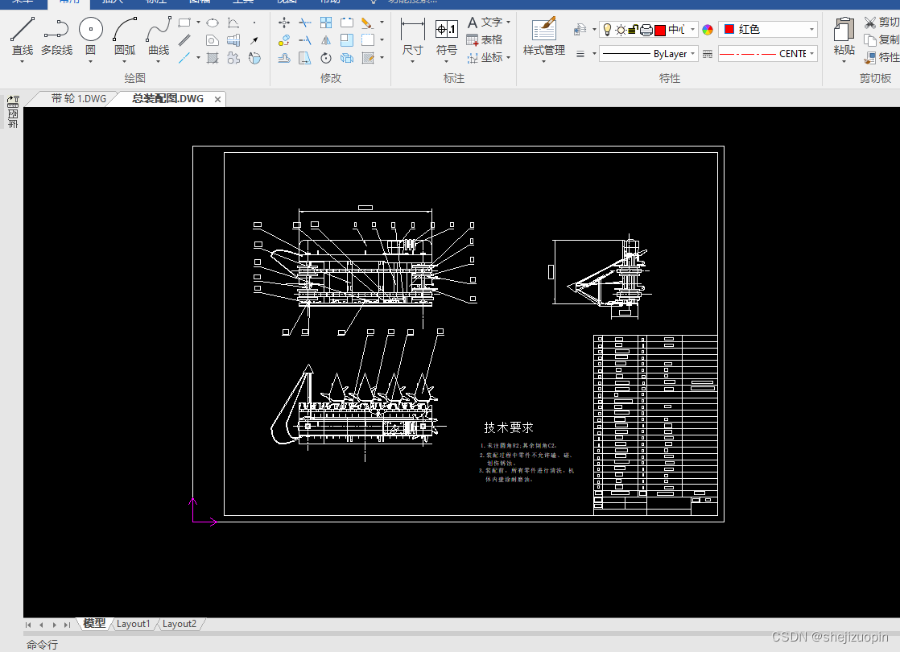
Task: Toggle layer on/off light bulb
Action: point(607,29)
